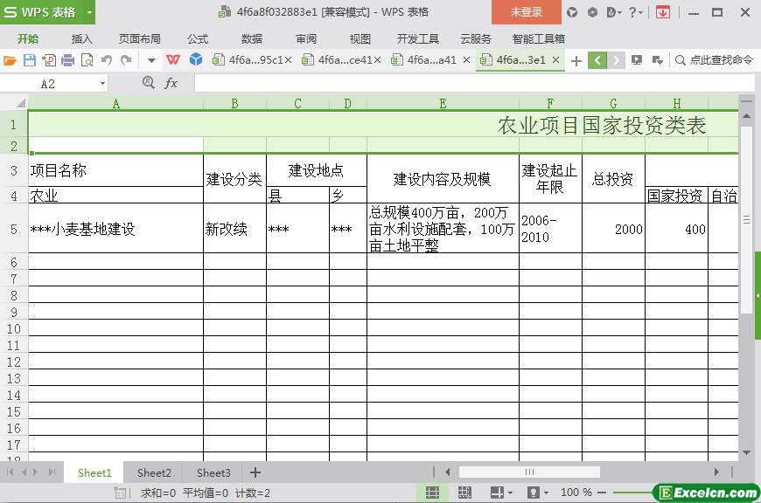
Task: Expand the WPS 表格 application menu arrow
Action: (x=89, y=12)
